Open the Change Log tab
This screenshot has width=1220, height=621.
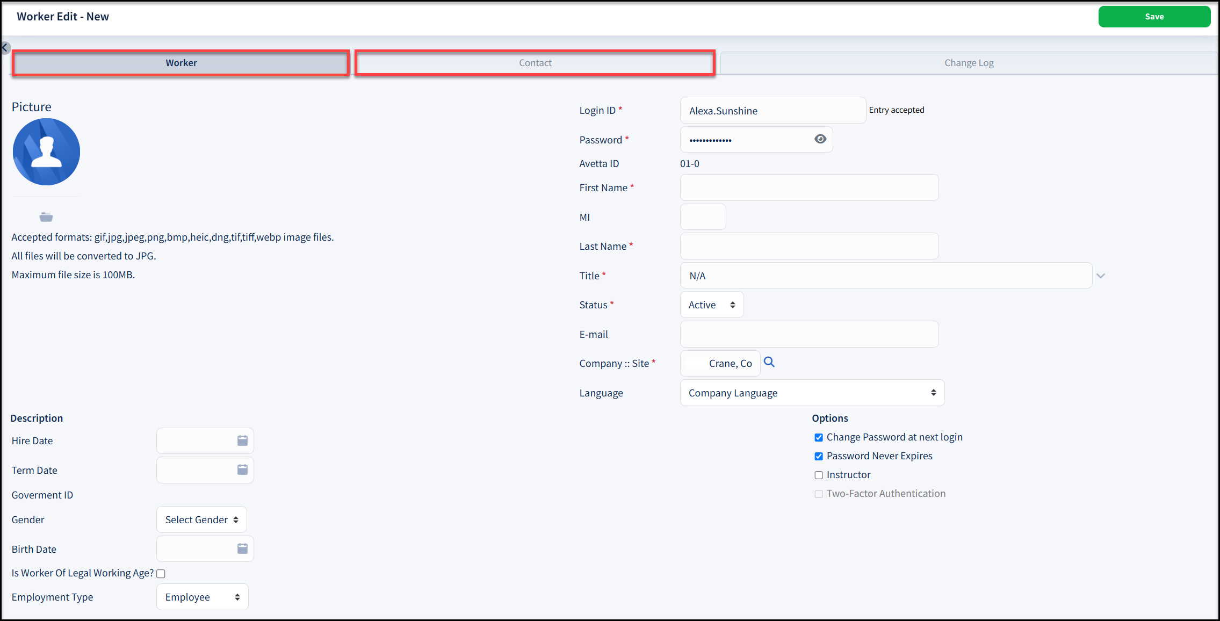(x=969, y=63)
